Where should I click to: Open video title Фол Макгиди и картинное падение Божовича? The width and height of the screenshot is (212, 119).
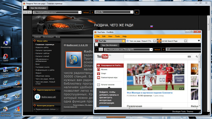[149, 93]
